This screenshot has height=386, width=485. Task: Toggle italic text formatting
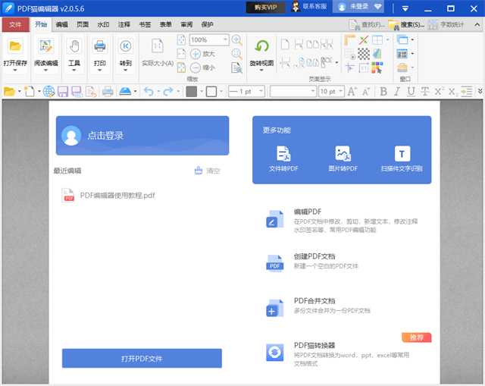tap(397, 92)
